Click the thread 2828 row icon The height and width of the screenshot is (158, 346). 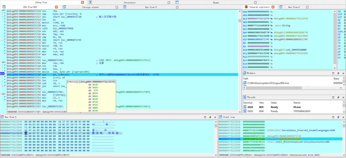coord(245,107)
